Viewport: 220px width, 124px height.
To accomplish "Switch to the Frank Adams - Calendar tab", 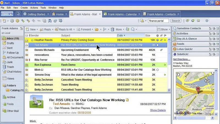I will pyautogui.click(x=122, y=14).
